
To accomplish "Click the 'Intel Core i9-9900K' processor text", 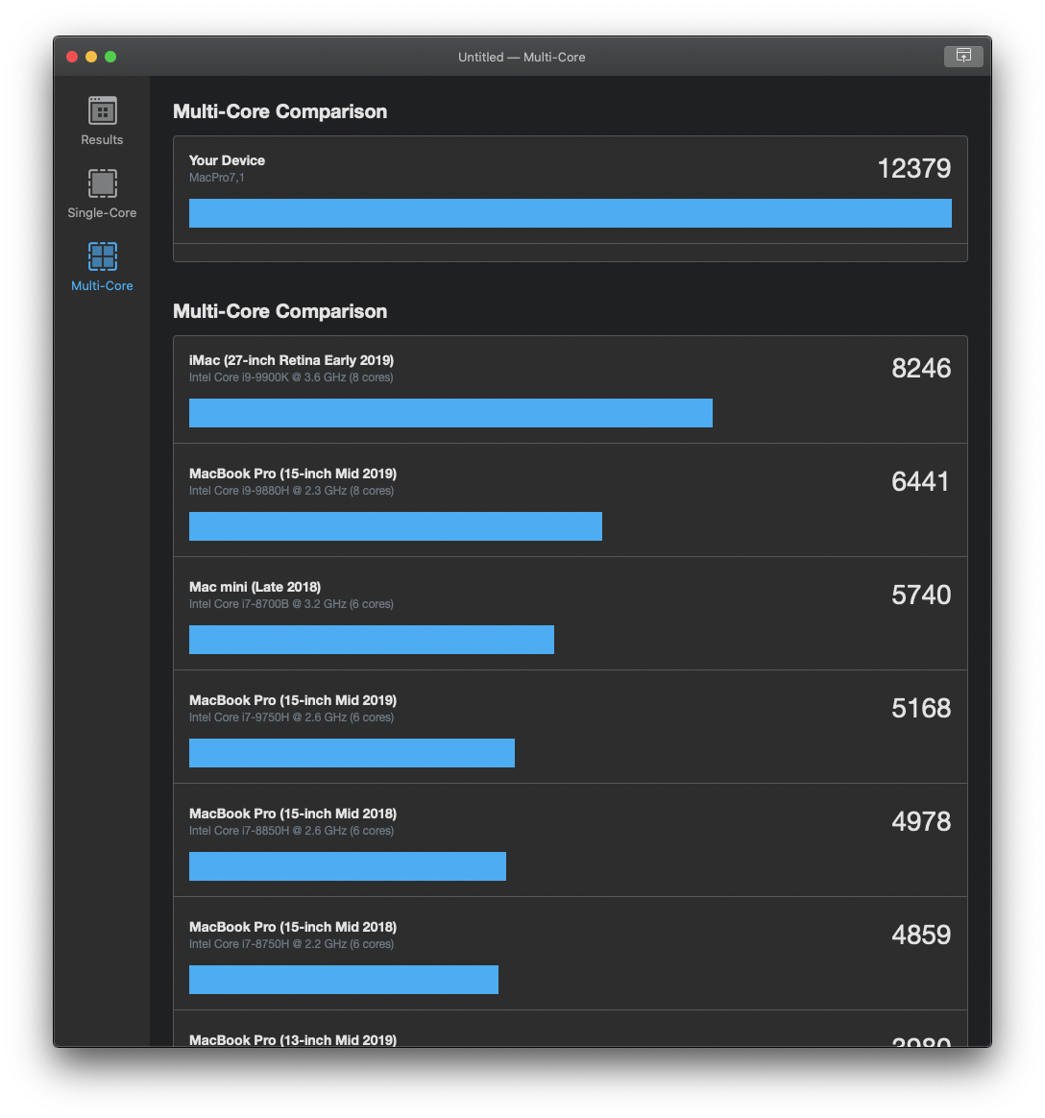I will click(x=291, y=377).
